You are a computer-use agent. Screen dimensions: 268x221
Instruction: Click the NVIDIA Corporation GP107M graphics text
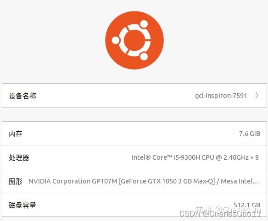pos(73,181)
